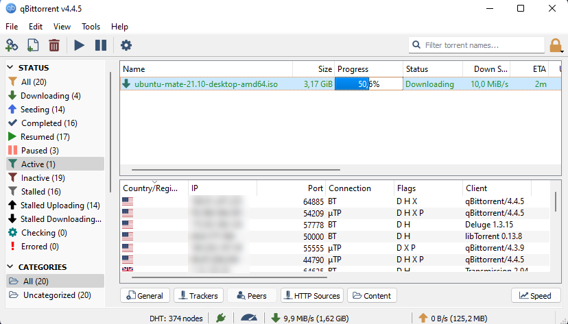
Task: Select the Errored (0) filter
Action: pyautogui.click(x=55, y=247)
